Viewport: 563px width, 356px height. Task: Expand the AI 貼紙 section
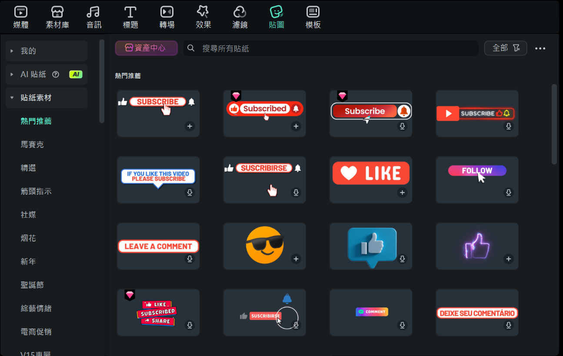pyautogui.click(x=12, y=74)
